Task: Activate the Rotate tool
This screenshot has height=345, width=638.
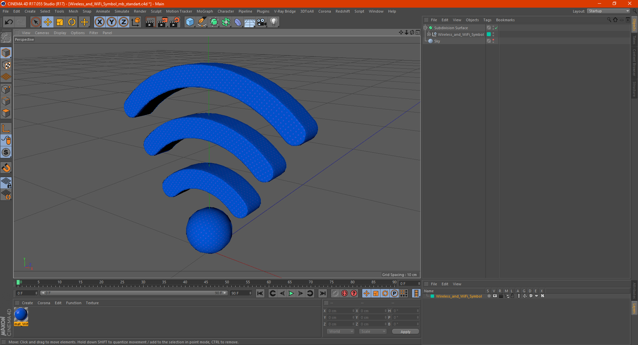Action: tap(72, 22)
